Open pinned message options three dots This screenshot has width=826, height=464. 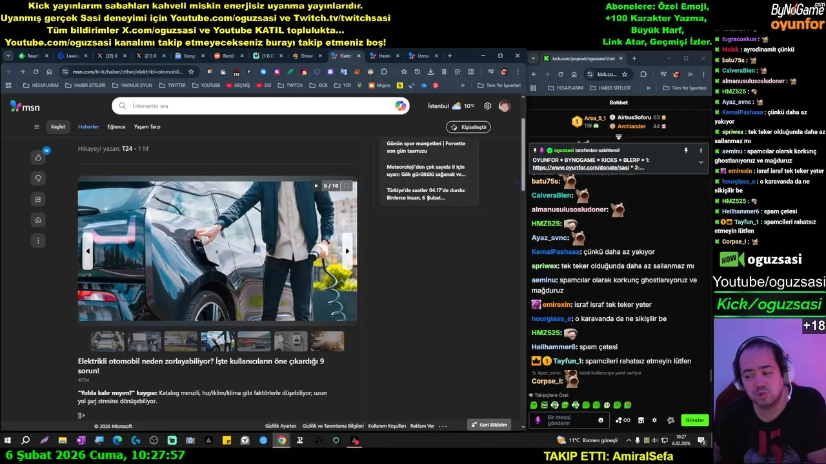point(701,150)
